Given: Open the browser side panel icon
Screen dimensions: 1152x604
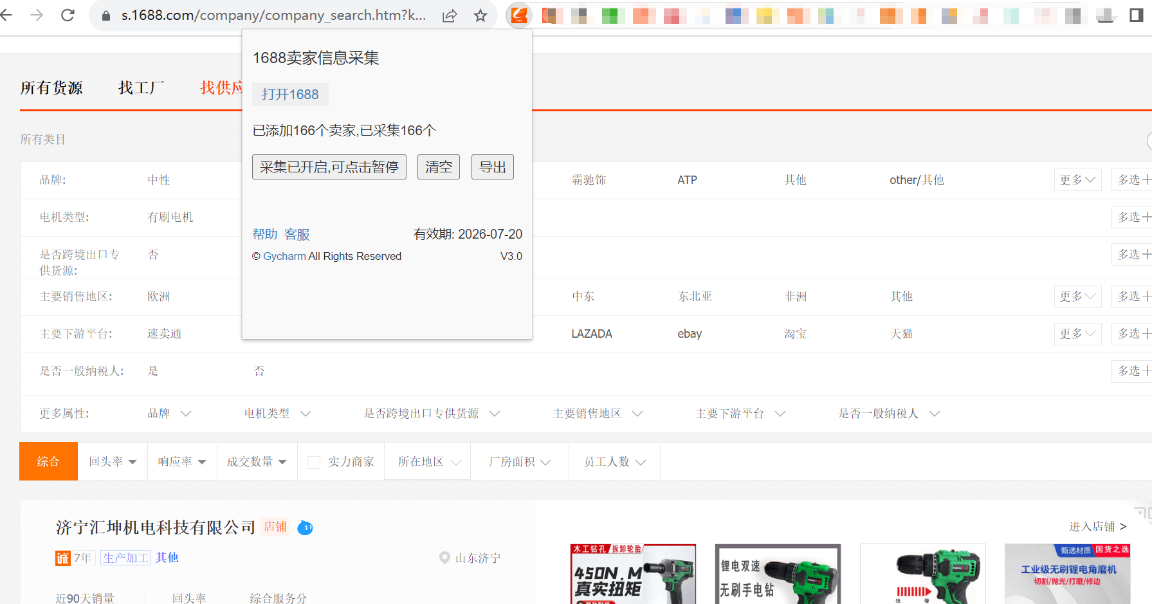Looking at the screenshot, I should [1137, 15].
